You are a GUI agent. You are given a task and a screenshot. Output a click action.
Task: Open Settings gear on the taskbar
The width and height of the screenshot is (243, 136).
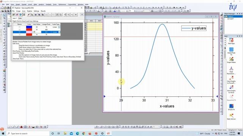102,133
